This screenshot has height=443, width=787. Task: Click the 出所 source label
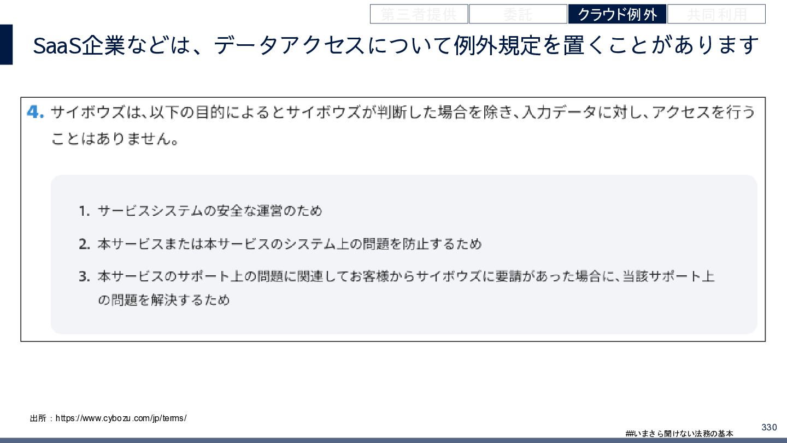(x=38, y=418)
